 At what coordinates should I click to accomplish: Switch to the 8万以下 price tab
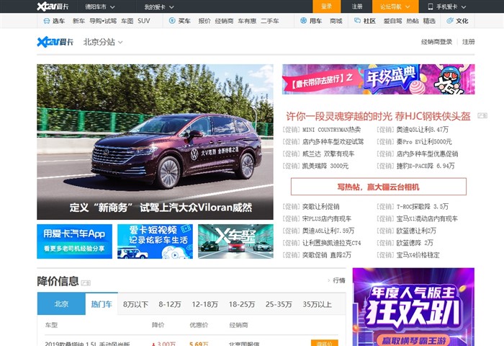[135, 304]
